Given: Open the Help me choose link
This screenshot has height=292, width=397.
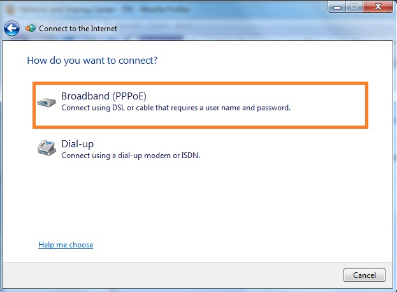Looking at the screenshot, I should click(66, 245).
